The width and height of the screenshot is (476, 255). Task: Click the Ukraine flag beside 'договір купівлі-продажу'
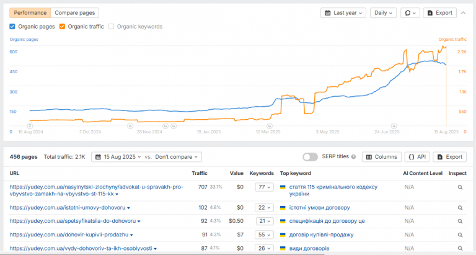(x=283, y=235)
